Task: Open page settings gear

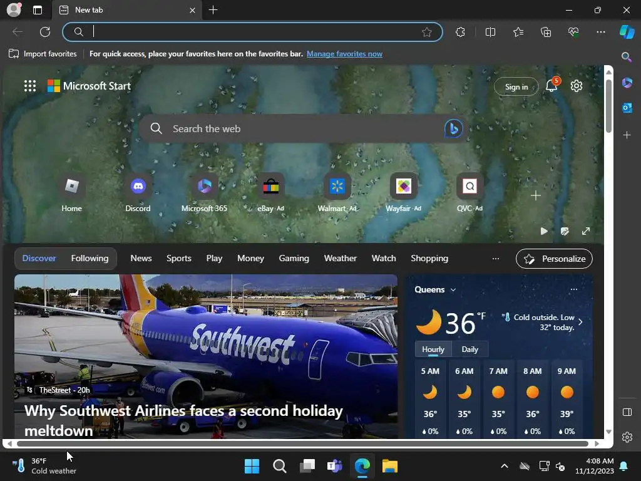Action: (577, 86)
